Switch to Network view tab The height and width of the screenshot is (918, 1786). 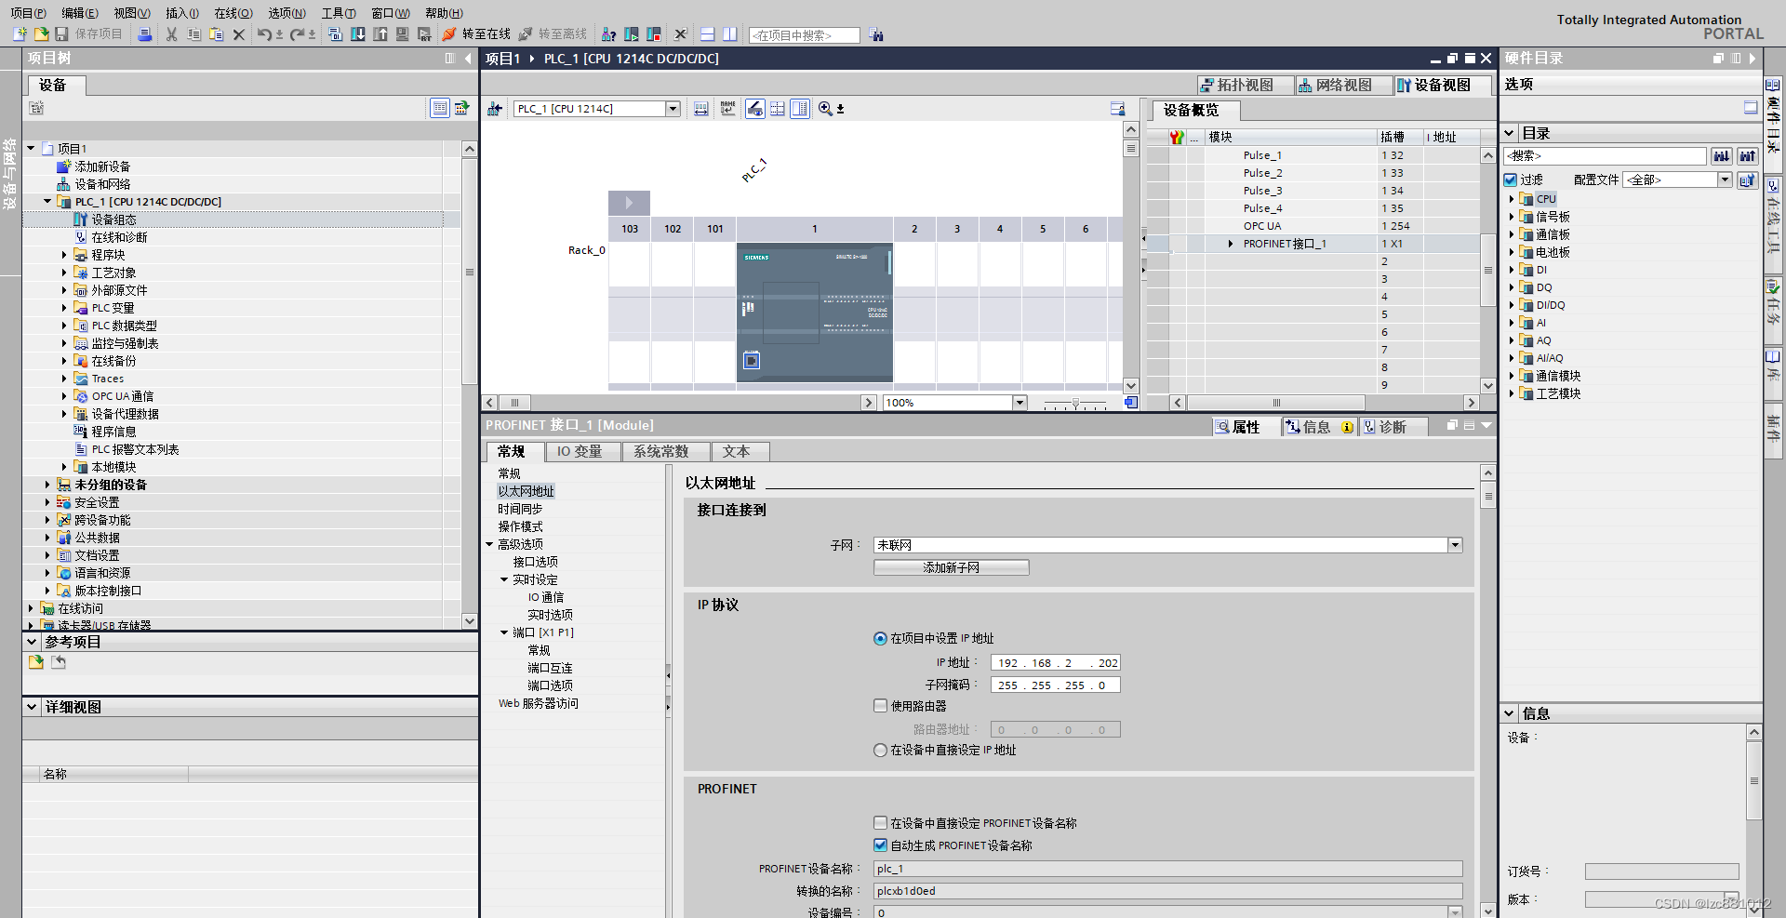pos(1344,86)
